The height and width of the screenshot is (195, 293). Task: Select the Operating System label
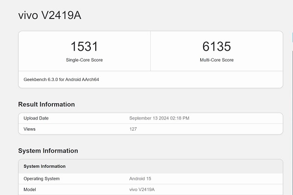pos(42,178)
